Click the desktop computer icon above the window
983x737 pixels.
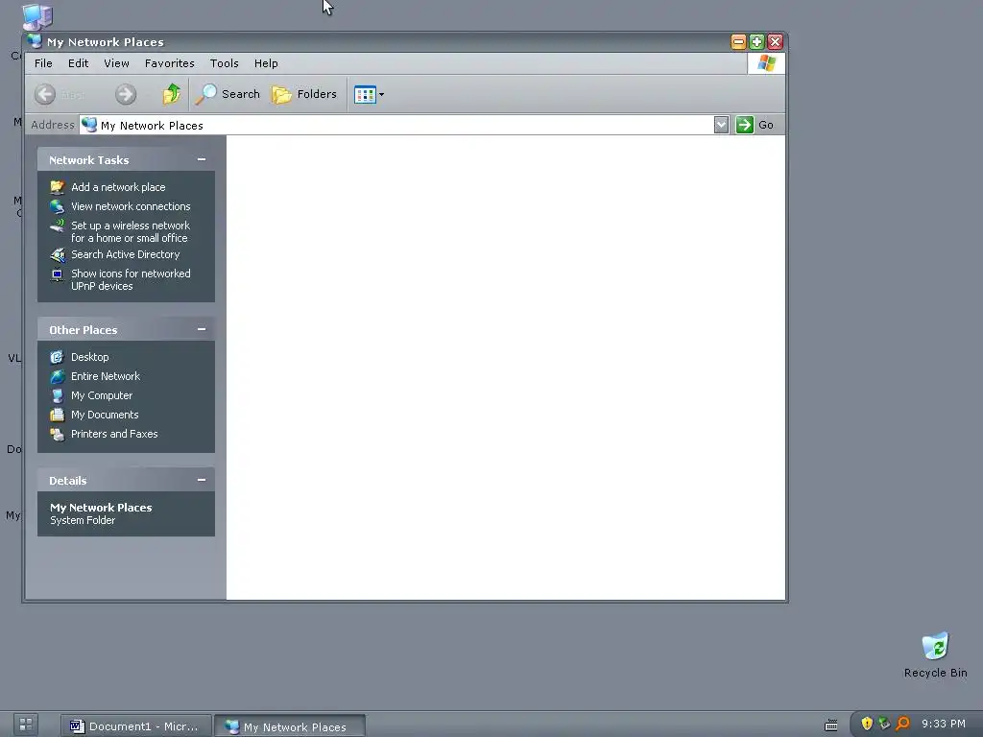[x=37, y=17]
